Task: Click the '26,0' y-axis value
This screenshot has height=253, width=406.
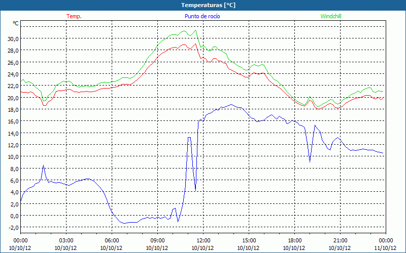Action: click(x=13, y=62)
